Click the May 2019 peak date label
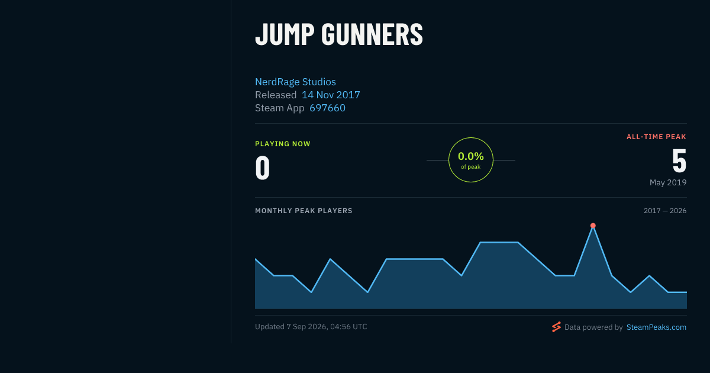Screen dimensions: 710x373 point(668,182)
